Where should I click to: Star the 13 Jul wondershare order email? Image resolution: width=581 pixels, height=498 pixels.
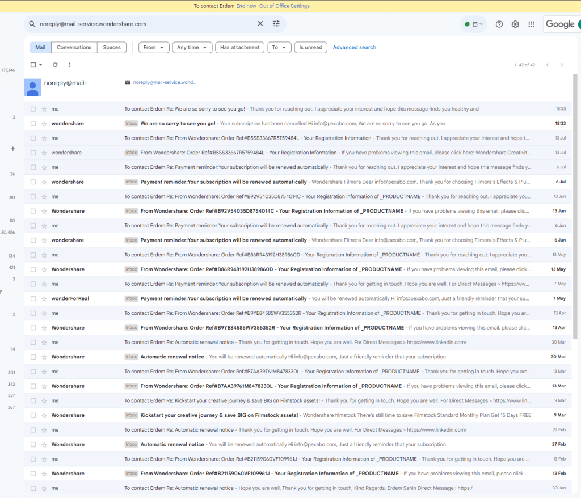(x=44, y=153)
